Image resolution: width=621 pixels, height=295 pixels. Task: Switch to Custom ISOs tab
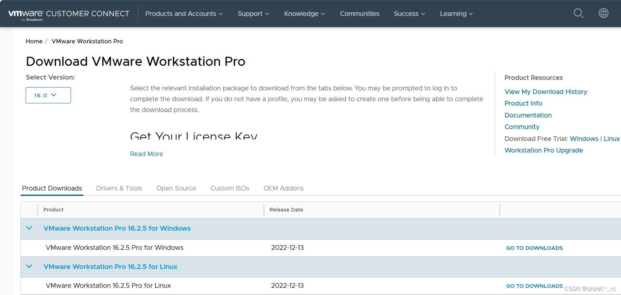230,188
